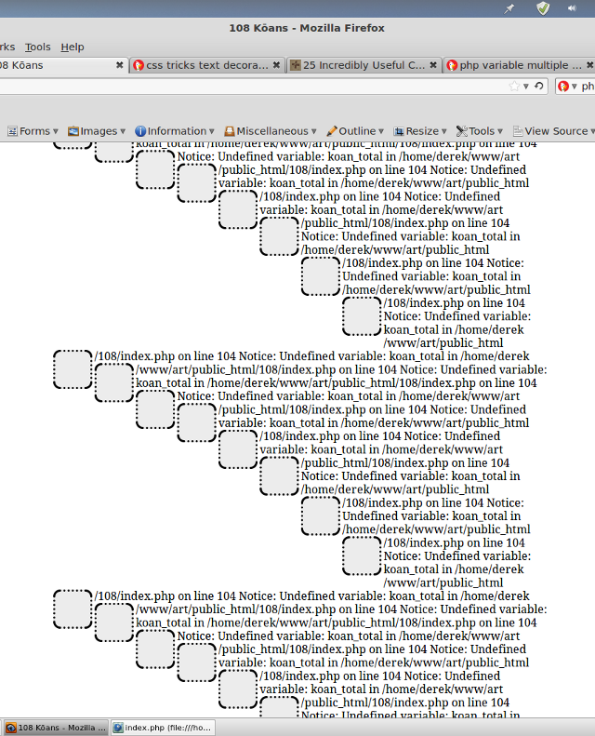Viewport: 595px width, 736px height.
Task: Open the Outline toolbar menu
Action: pyautogui.click(x=355, y=131)
